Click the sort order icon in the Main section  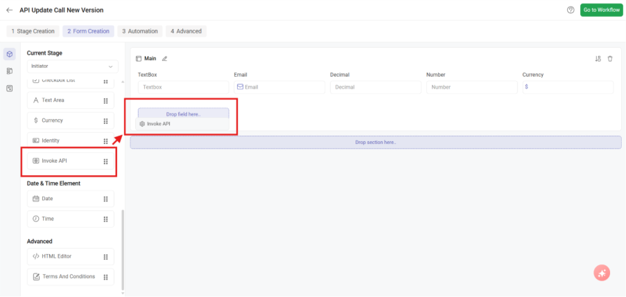[x=598, y=59]
